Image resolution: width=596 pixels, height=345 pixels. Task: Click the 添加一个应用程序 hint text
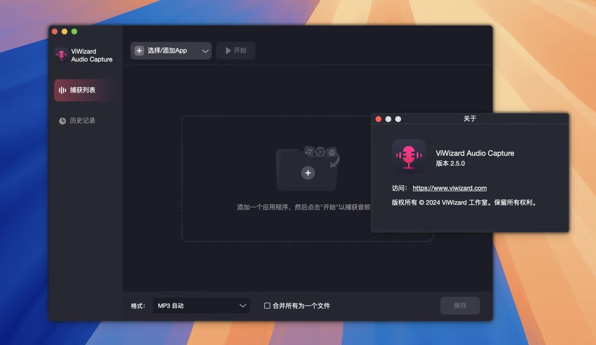pyautogui.click(x=304, y=207)
